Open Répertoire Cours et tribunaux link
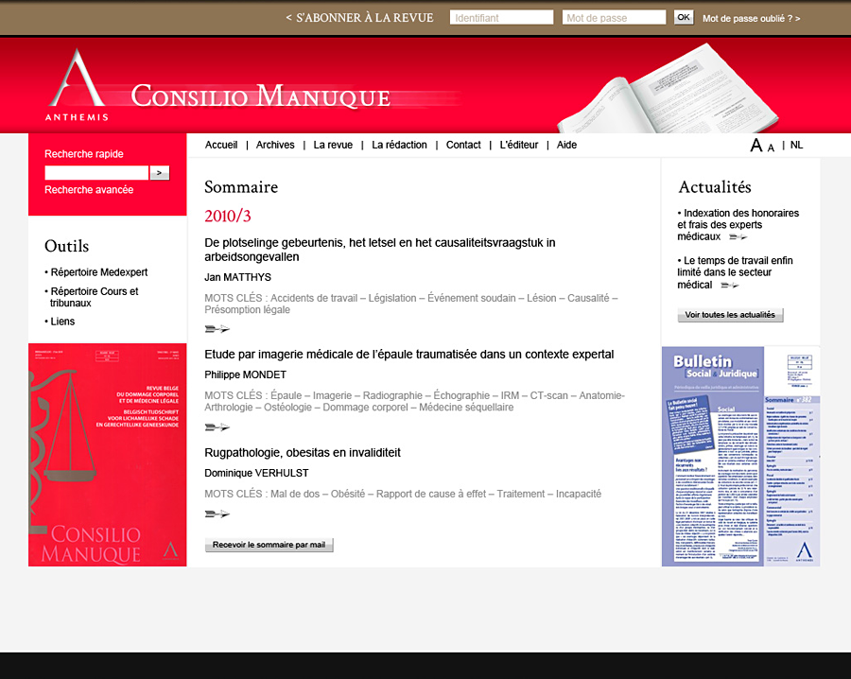Image resolution: width=851 pixels, height=679 pixels. [94, 298]
